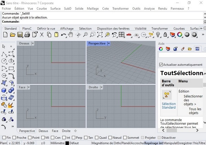Switch to the PlansC toolbar tab
206x145 pixels.
(x=27, y=29)
